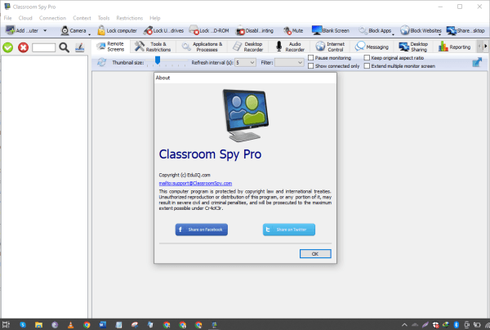Switch to Applications & Processes tab

pos(203,47)
